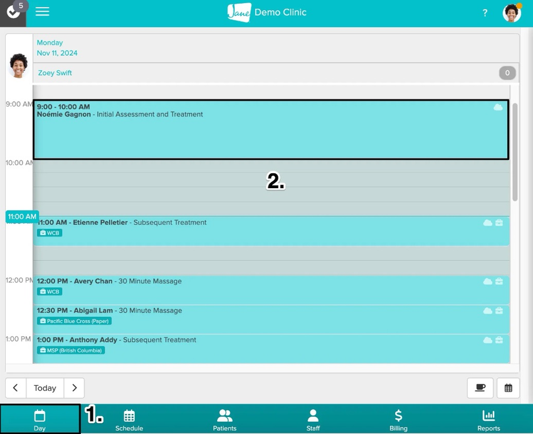Click Pacific Blue Cross (Paper) tag
This screenshot has width=533, height=434.
(74, 321)
